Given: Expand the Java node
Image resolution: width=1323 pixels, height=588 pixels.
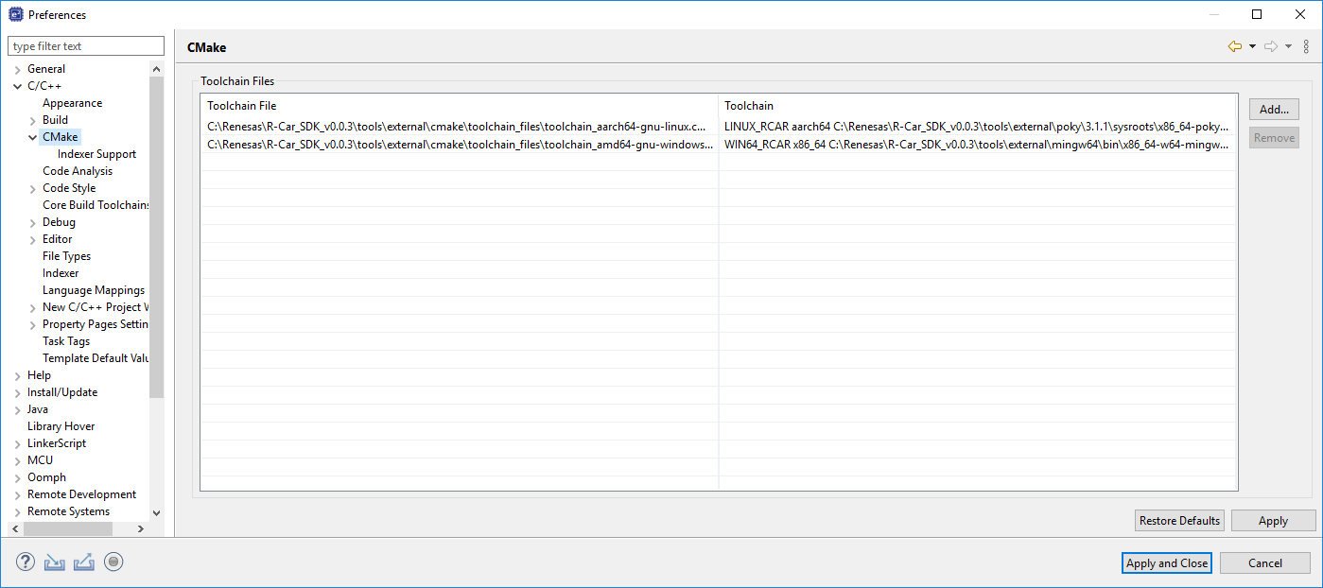Looking at the screenshot, I should coord(18,409).
